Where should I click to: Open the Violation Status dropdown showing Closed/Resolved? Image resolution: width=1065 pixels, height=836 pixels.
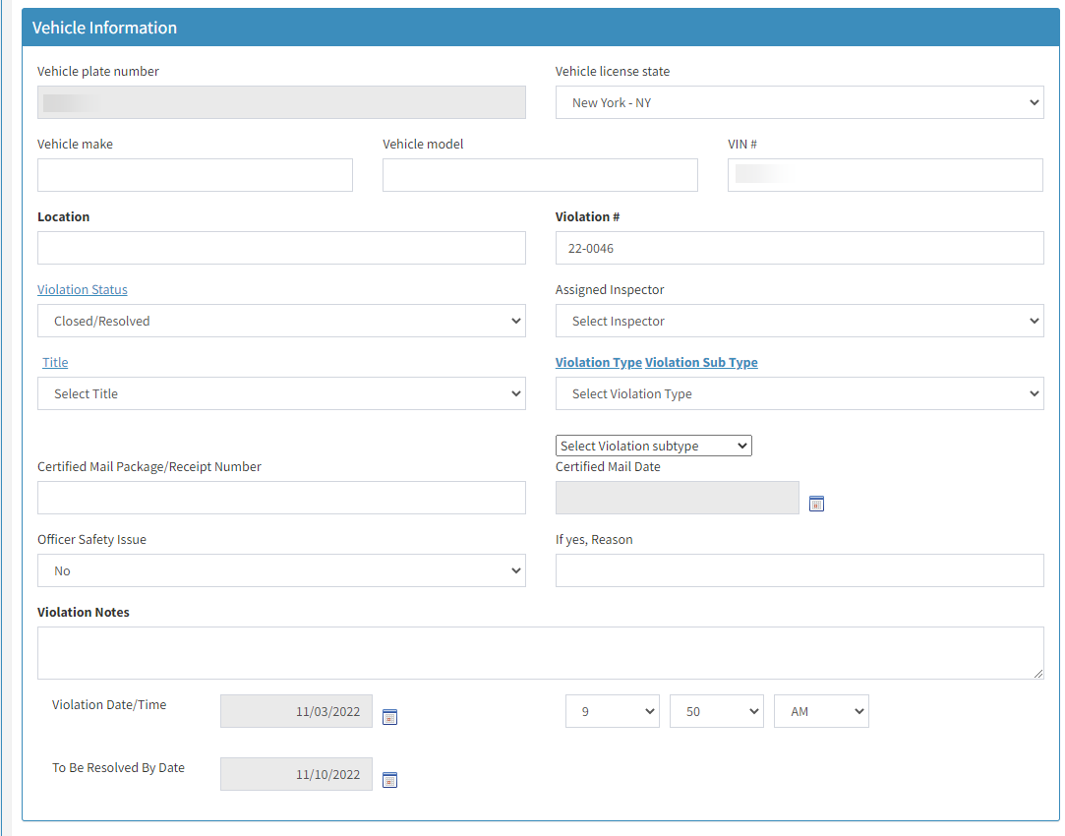point(281,321)
